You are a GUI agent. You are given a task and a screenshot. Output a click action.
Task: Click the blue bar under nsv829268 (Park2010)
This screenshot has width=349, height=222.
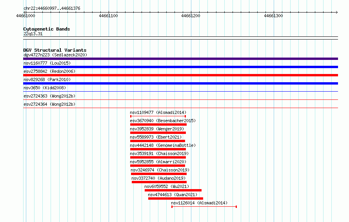pyautogui.click(x=180, y=83)
